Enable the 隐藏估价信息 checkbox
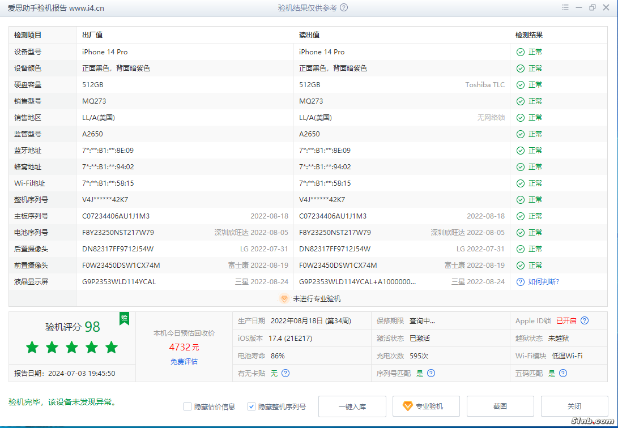The image size is (618, 428). coord(187,406)
